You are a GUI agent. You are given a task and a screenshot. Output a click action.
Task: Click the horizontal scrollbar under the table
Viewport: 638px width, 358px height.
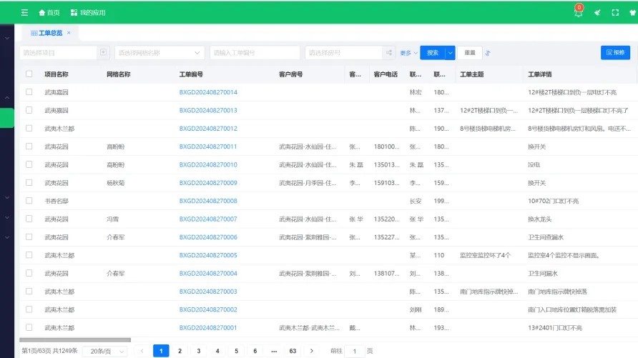tap(75, 339)
